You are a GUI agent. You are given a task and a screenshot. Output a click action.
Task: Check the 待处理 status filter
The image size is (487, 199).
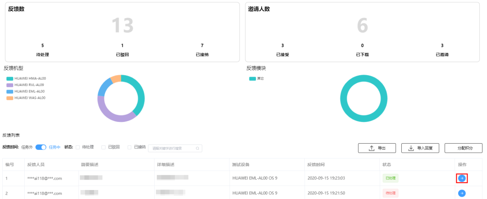[x=78, y=147]
